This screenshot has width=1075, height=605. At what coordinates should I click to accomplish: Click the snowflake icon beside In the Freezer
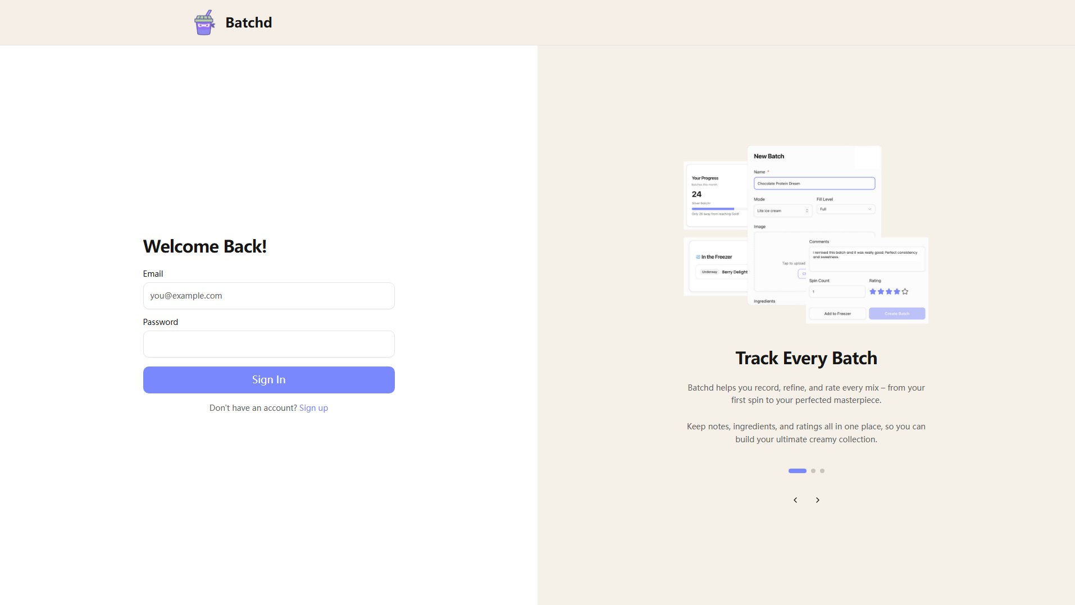[x=698, y=256]
